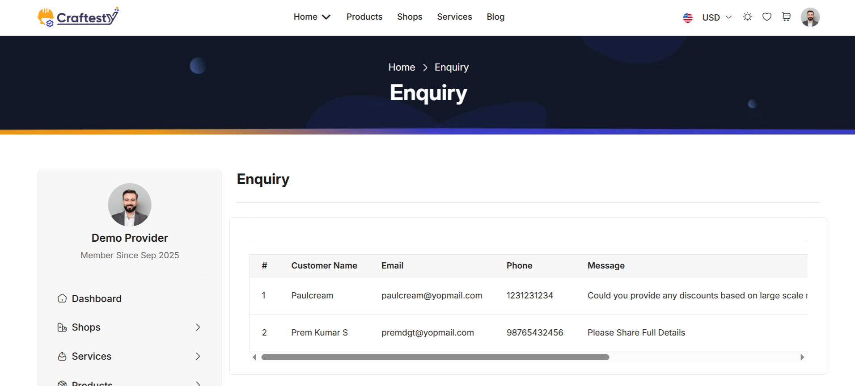Click the table's horizontal scrollbar thumb
This screenshot has height=386, width=855.
[x=435, y=357]
